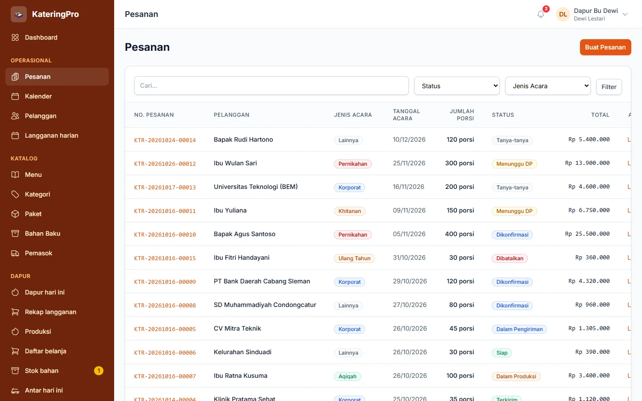
Task: Open notifications bell icon
Action: coord(541,14)
